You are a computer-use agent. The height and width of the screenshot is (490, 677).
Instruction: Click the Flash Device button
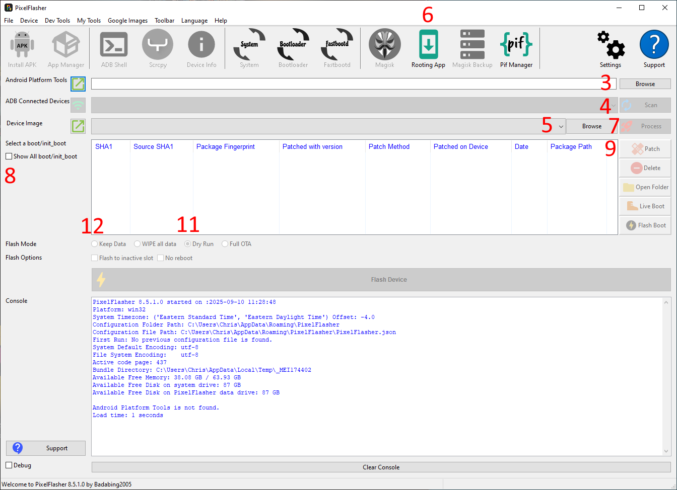(381, 280)
